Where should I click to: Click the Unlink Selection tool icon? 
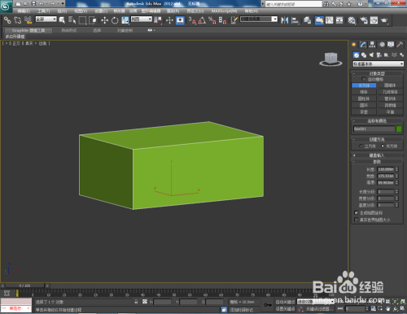pyautogui.click(x=18, y=20)
